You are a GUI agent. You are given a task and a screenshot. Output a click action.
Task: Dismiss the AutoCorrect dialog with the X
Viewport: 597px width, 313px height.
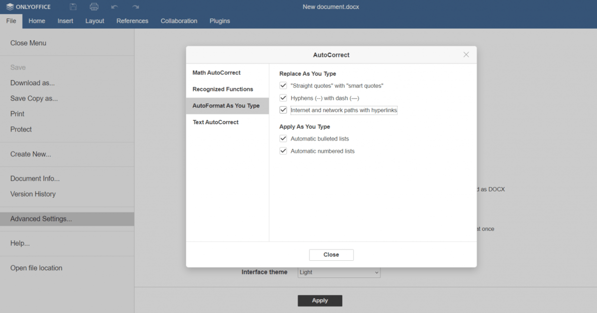coord(466,55)
